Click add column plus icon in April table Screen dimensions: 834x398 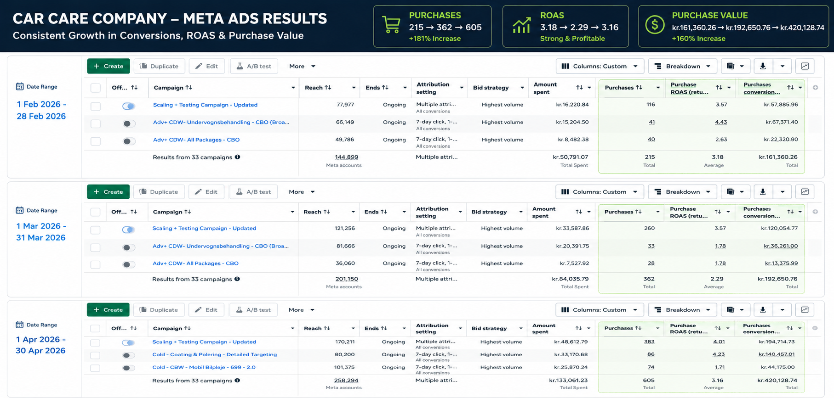(815, 328)
